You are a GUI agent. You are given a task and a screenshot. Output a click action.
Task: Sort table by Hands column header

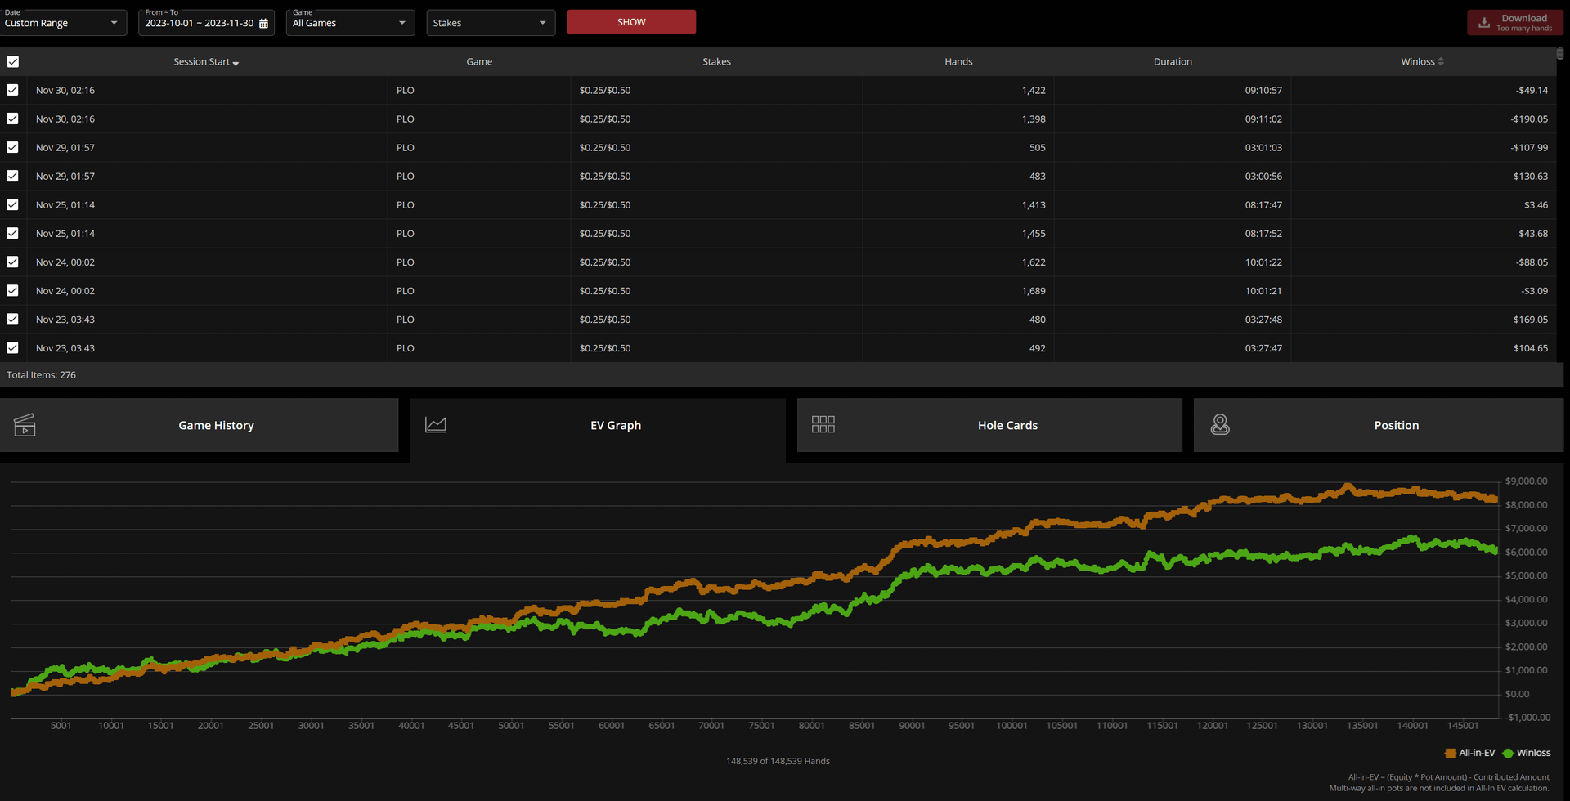[958, 62]
